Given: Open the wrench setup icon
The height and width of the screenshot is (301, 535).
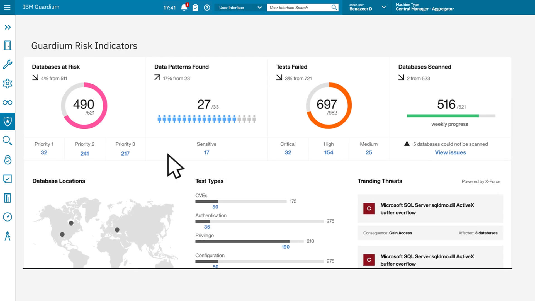Looking at the screenshot, I should [x=8, y=64].
